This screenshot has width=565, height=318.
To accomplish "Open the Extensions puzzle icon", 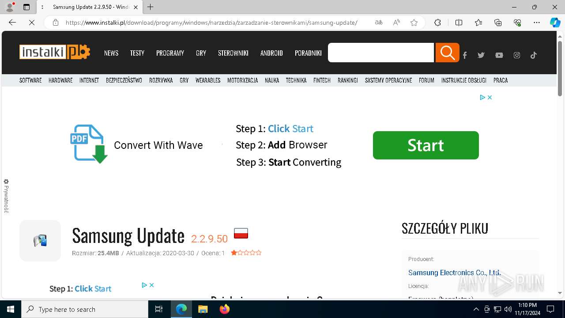I will point(437,23).
